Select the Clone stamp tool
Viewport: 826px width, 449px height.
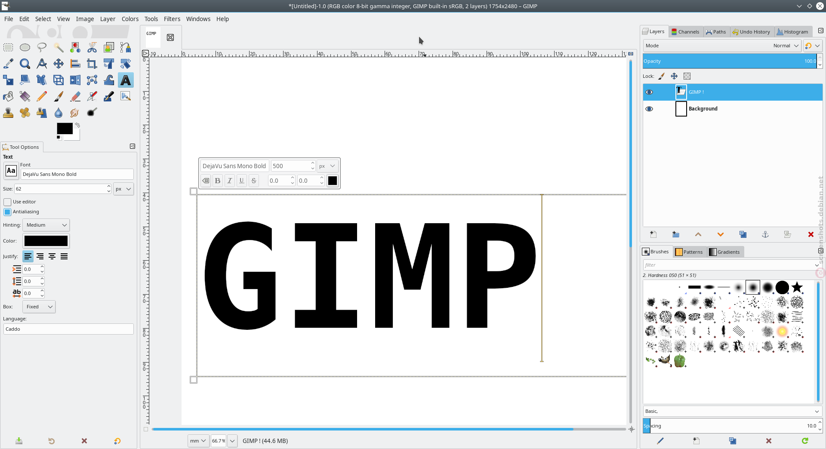[8, 113]
